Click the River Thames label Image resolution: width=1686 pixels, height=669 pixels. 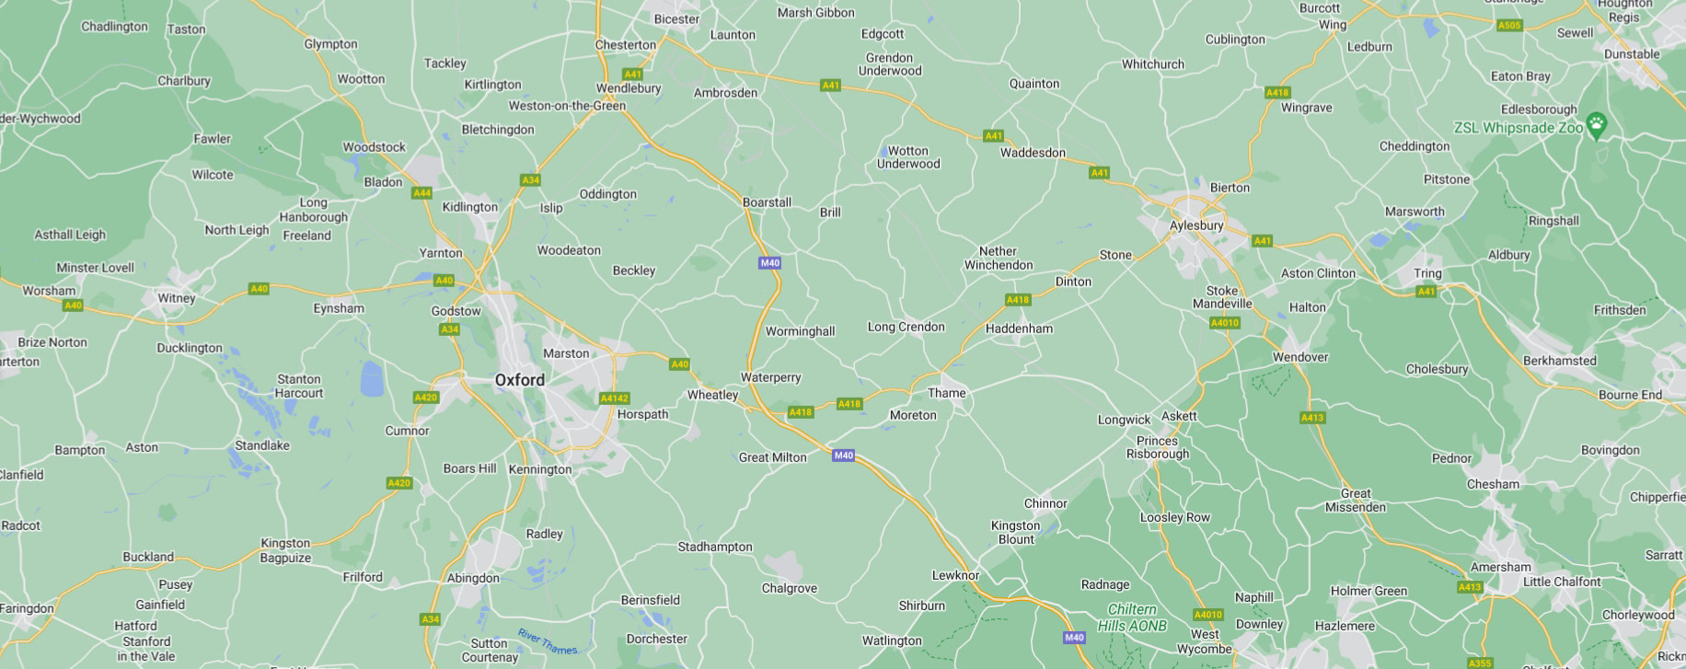click(x=548, y=641)
